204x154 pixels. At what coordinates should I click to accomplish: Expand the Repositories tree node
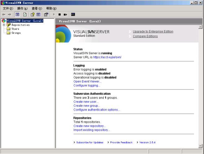coord(4,25)
